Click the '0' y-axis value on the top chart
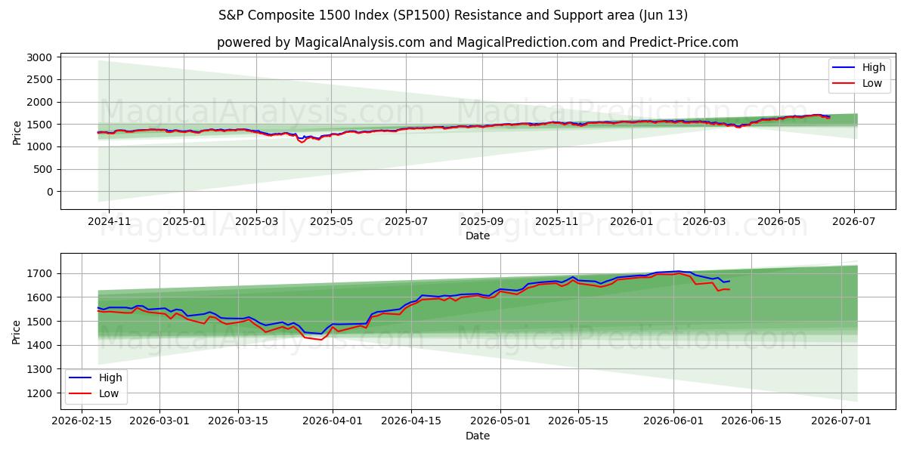The image size is (907, 453). coord(49,192)
